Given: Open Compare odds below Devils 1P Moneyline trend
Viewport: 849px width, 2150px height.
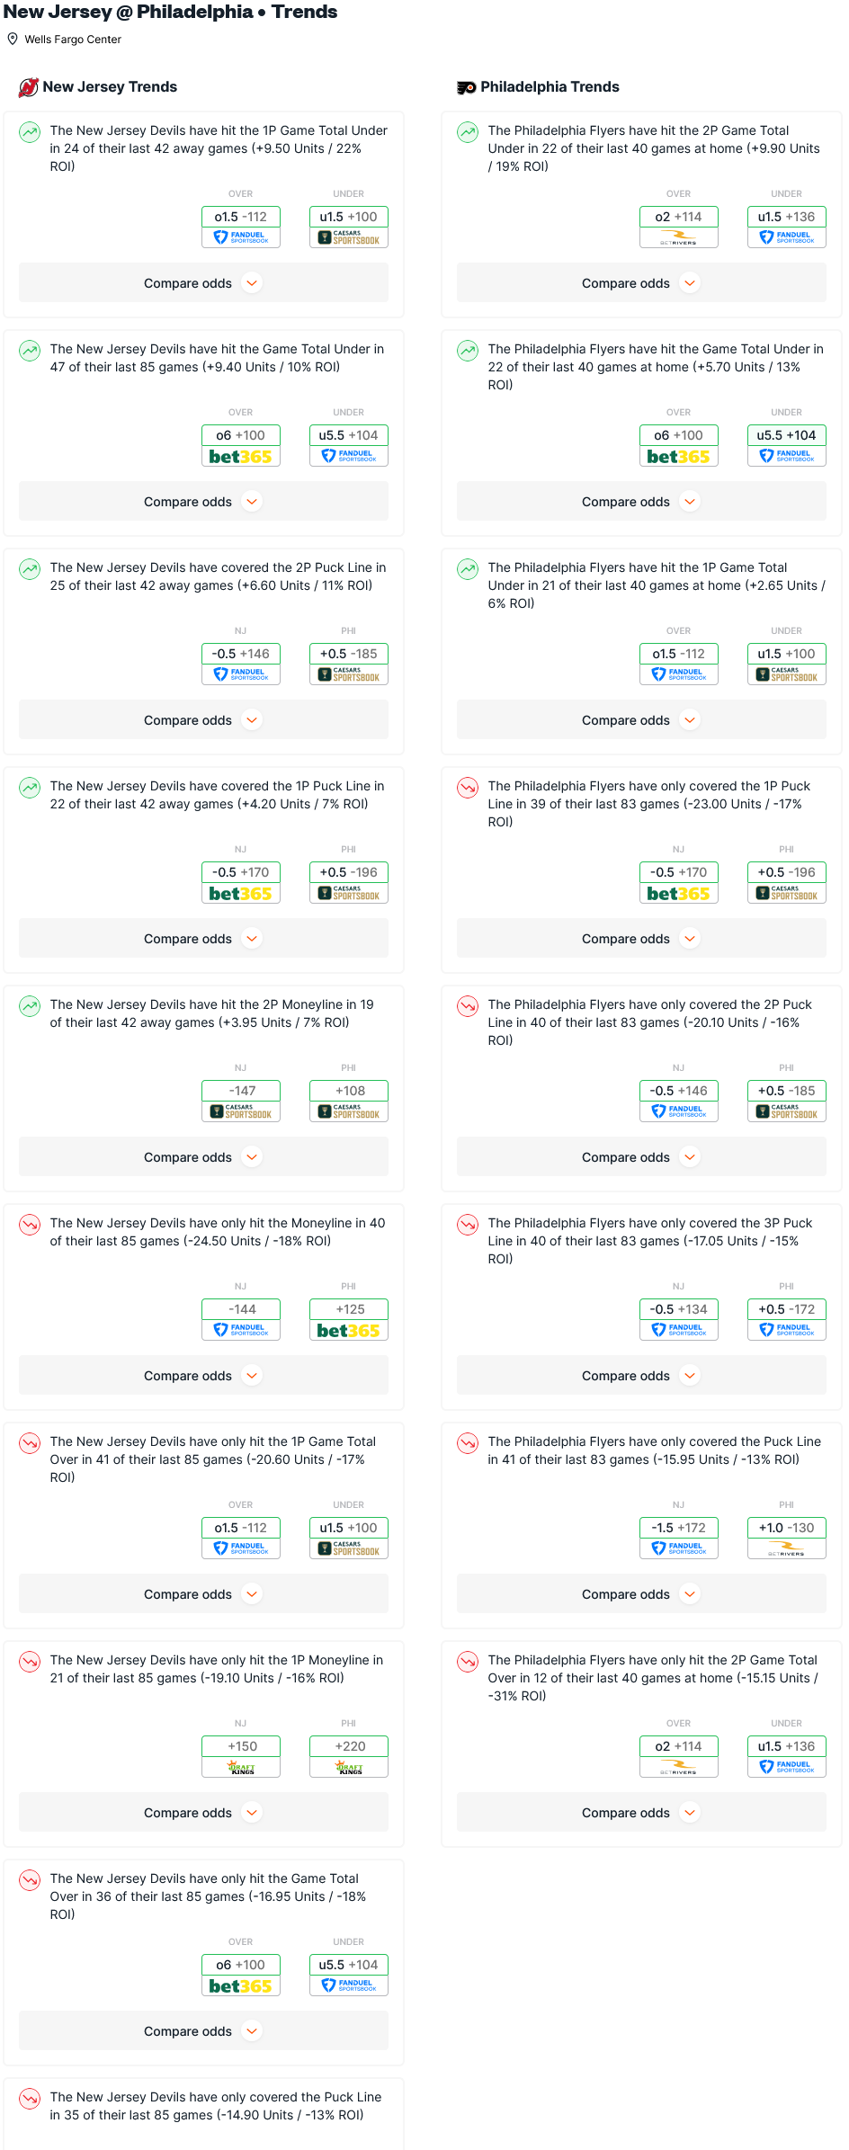Looking at the screenshot, I should [203, 1813].
